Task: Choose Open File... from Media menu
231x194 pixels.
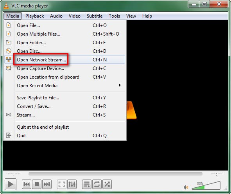Action: (65, 25)
